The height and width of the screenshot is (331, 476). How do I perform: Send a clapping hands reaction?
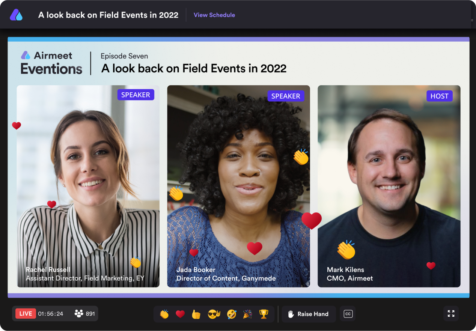(x=164, y=314)
